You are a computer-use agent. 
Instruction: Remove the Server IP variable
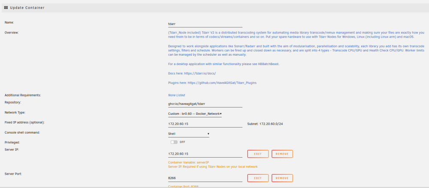pos(282,154)
